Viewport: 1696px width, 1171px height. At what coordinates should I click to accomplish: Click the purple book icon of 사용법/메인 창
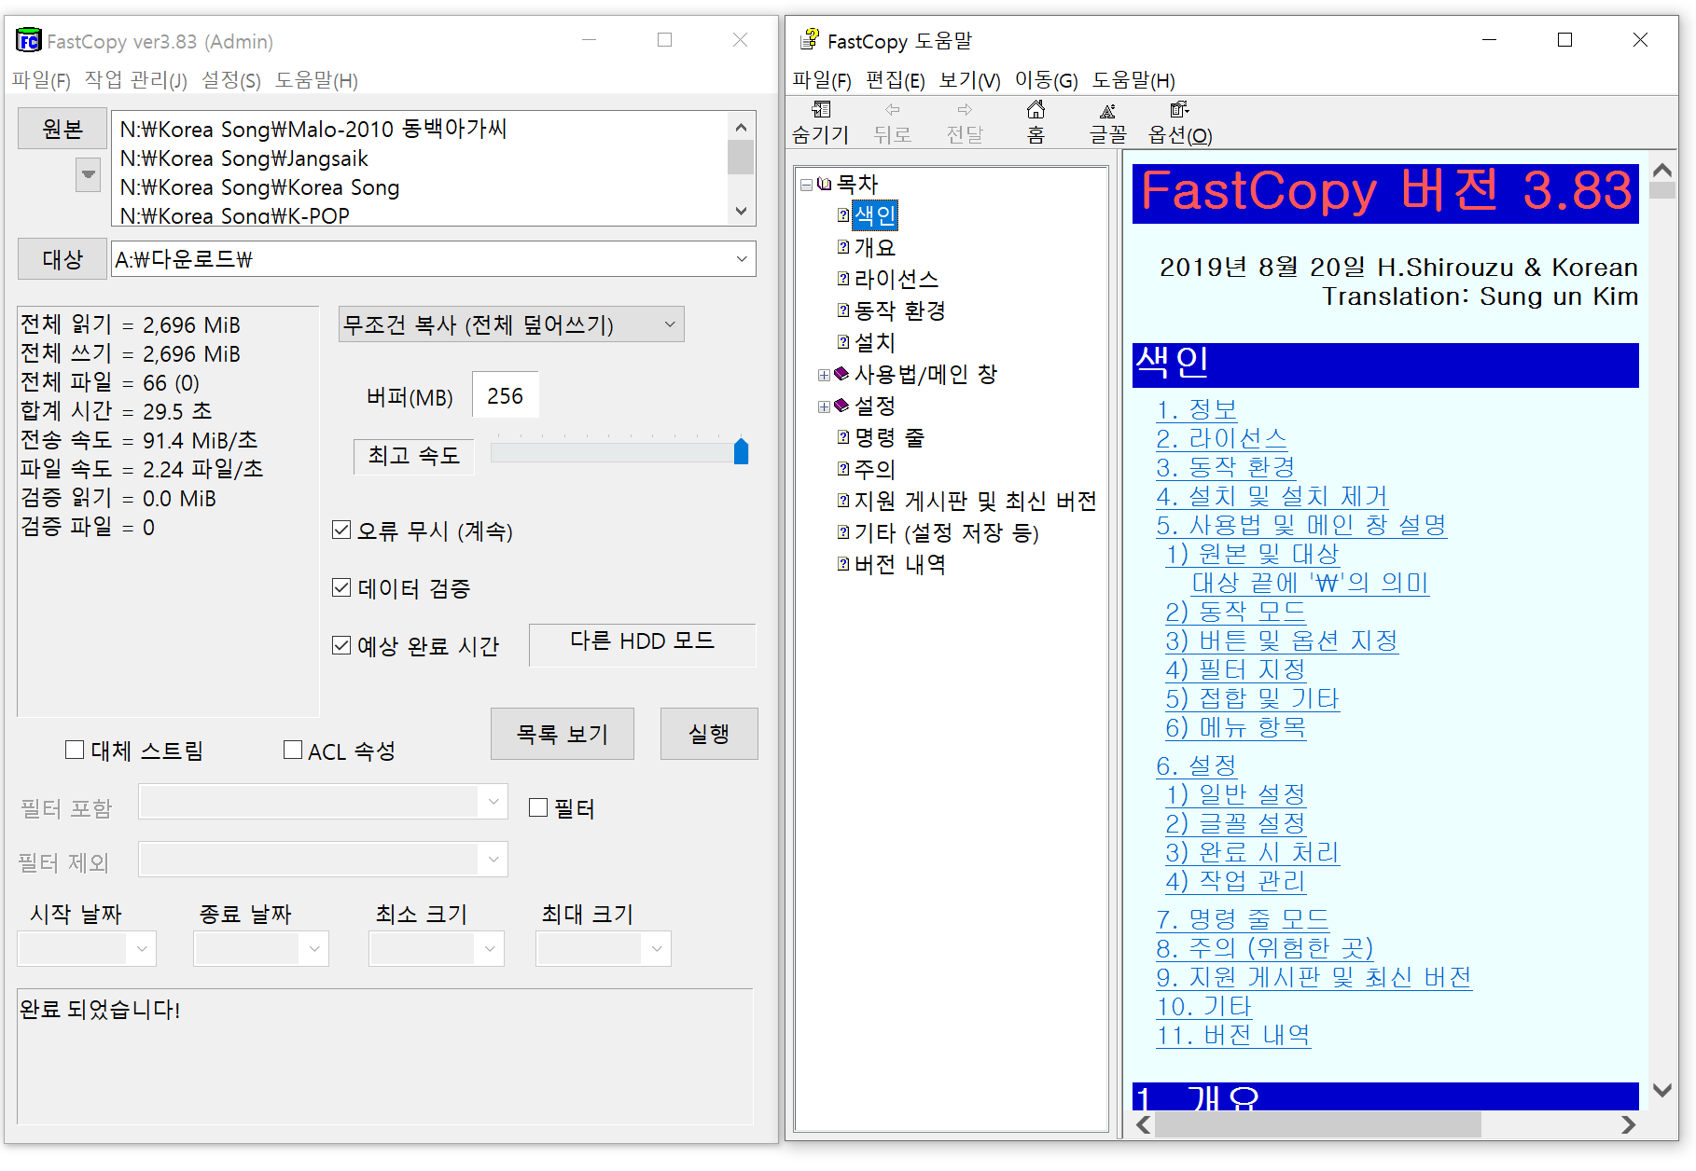[x=841, y=374]
